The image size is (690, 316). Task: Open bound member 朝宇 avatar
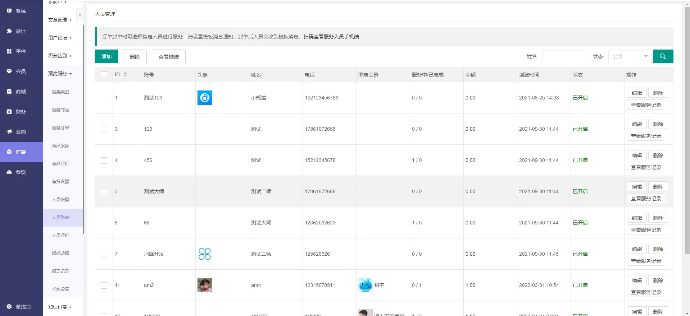tap(366, 285)
